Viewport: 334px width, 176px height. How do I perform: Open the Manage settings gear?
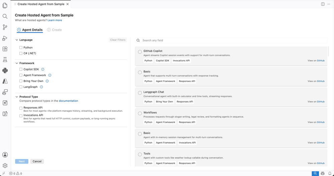point(5,166)
